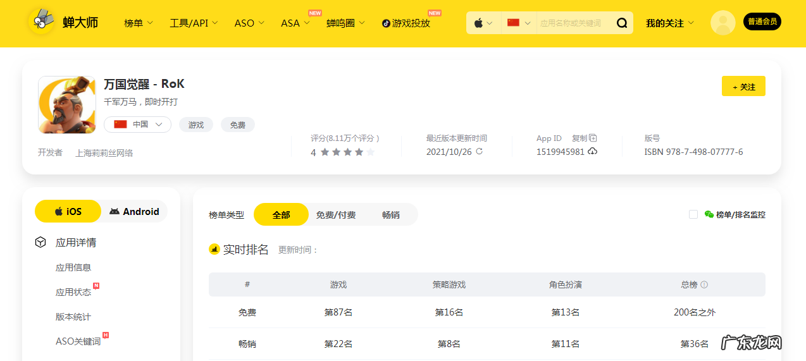This screenshot has width=806, height=361.
Task: Click the info icon beside 总榜
Action: (x=704, y=285)
